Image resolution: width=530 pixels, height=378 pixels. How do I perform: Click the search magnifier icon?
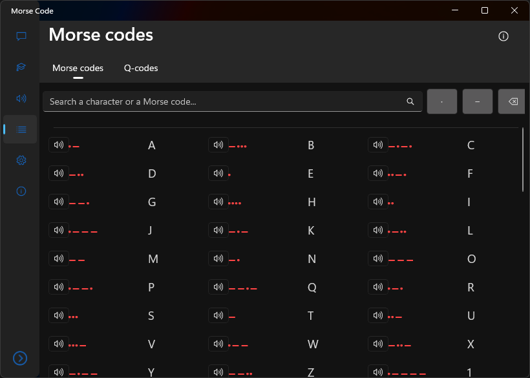(x=410, y=101)
